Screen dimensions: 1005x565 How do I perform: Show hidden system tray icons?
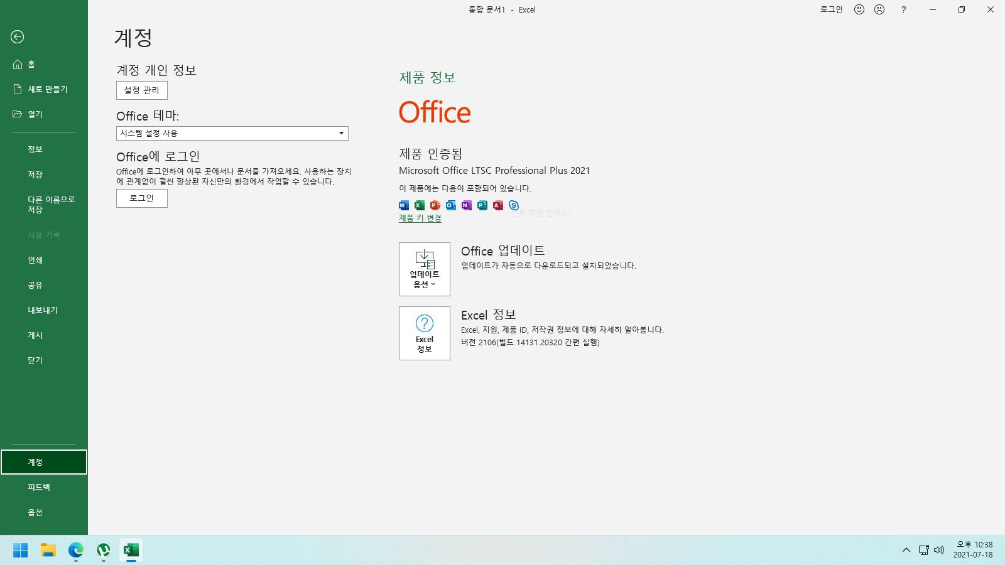click(906, 550)
